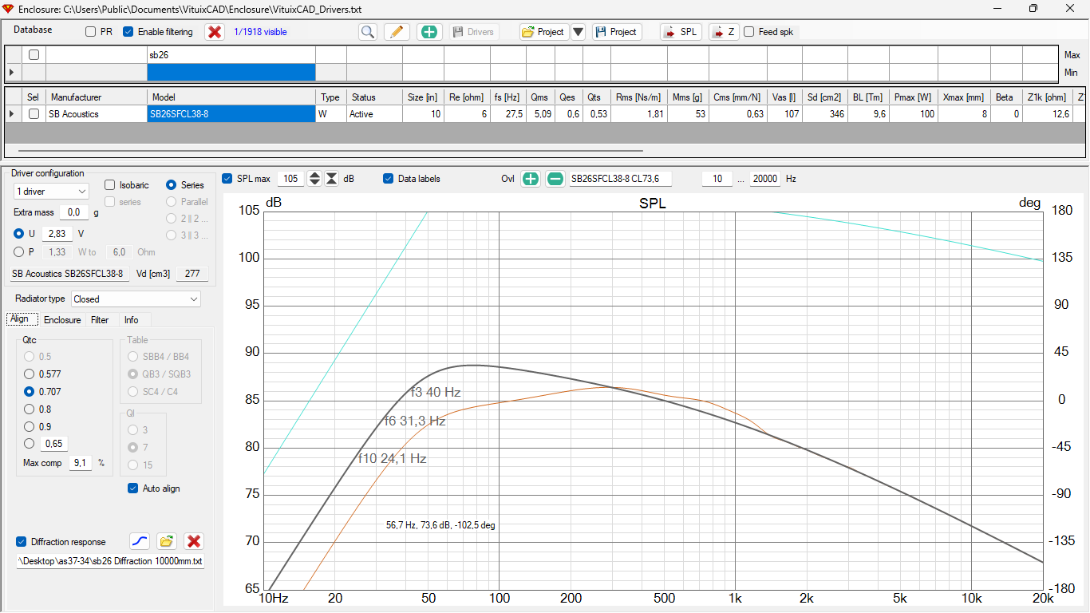The height and width of the screenshot is (613, 1090).
Task: Remove diffraction response with red X
Action: (x=194, y=542)
